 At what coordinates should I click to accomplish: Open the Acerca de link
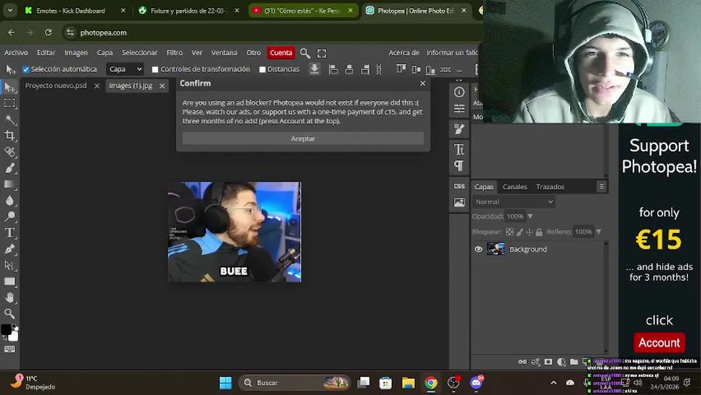[x=404, y=53]
